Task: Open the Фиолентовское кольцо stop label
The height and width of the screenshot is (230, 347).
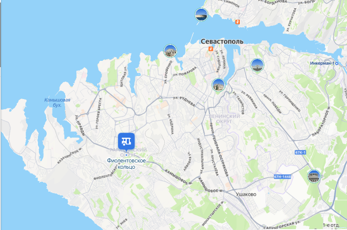Action: coord(126,164)
